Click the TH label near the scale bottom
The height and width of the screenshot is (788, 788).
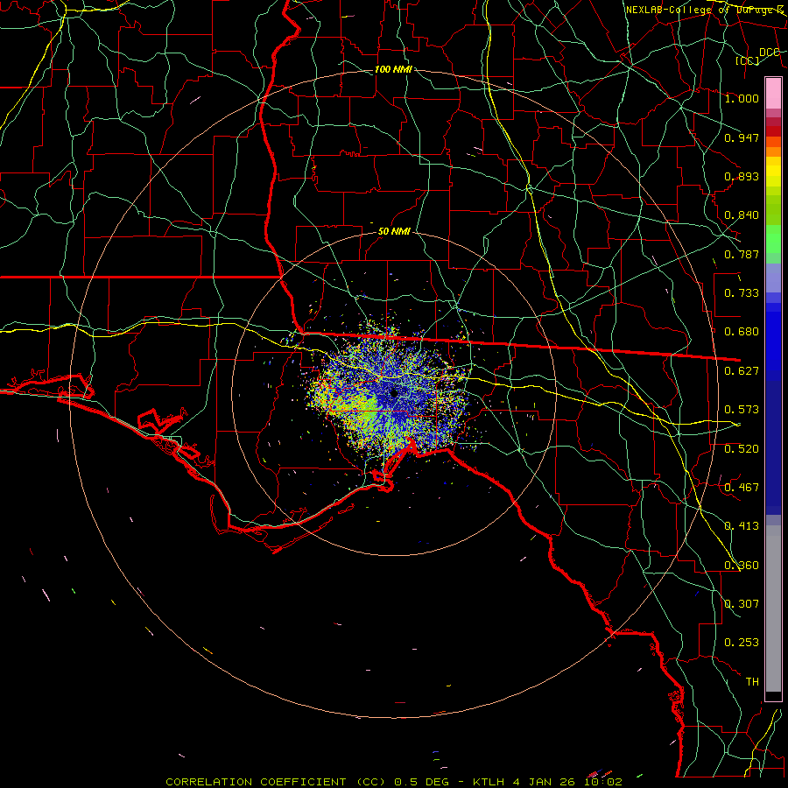tap(752, 682)
